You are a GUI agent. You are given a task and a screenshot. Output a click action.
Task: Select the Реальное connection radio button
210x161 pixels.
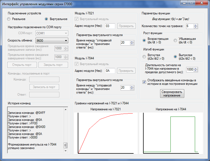(9, 19)
